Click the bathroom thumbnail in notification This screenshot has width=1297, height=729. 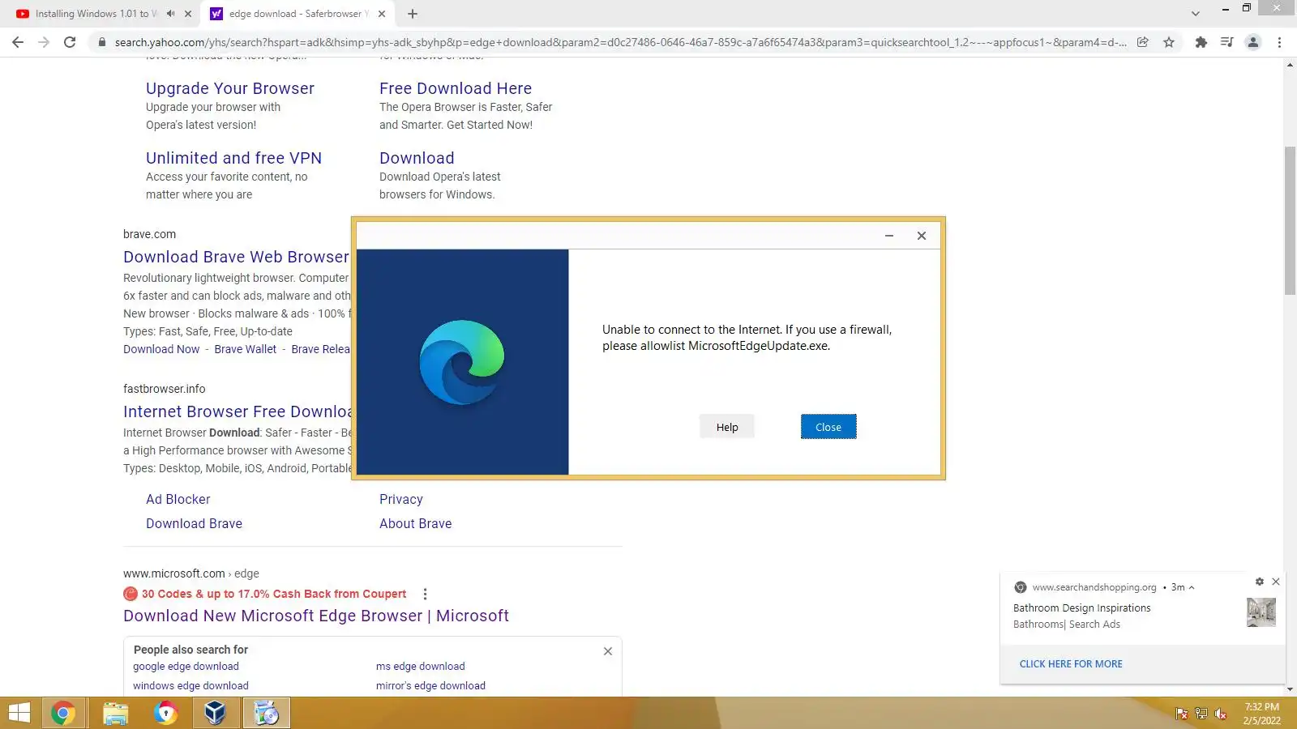click(1261, 612)
